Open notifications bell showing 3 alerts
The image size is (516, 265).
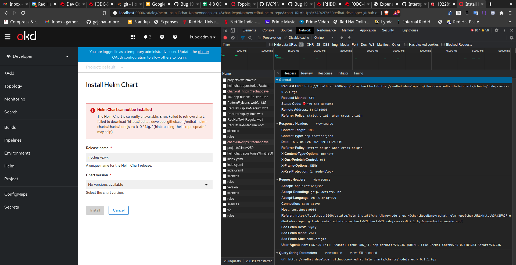pos(147,37)
